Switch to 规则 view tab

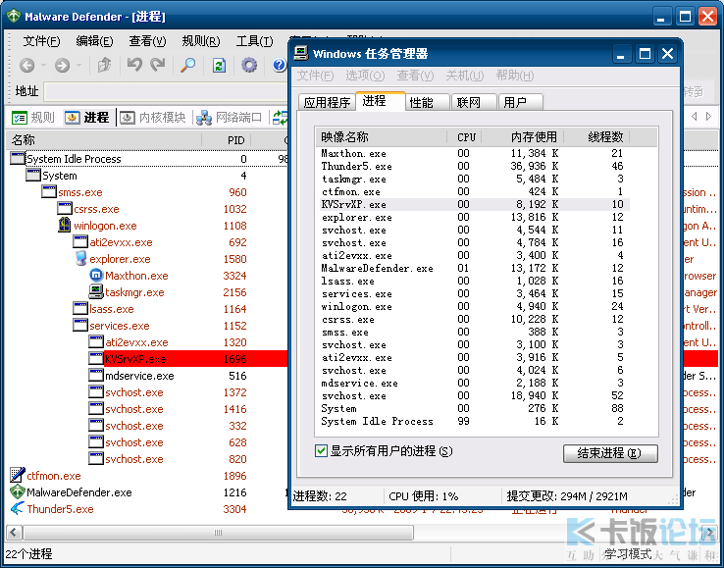point(33,118)
